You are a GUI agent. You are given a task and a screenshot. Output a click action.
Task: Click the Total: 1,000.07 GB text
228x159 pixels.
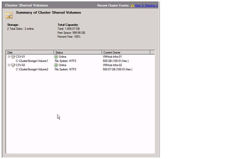68,29
